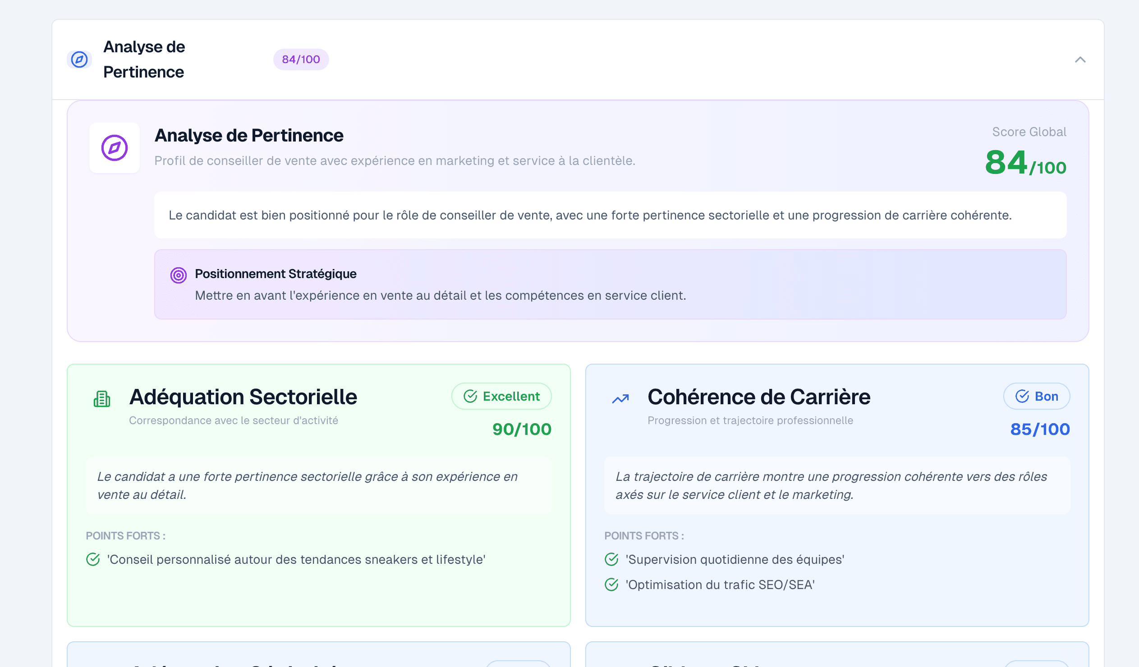Image resolution: width=1139 pixels, height=667 pixels.
Task: Click the Bon rating button
Action: (x=1036, y=396)
